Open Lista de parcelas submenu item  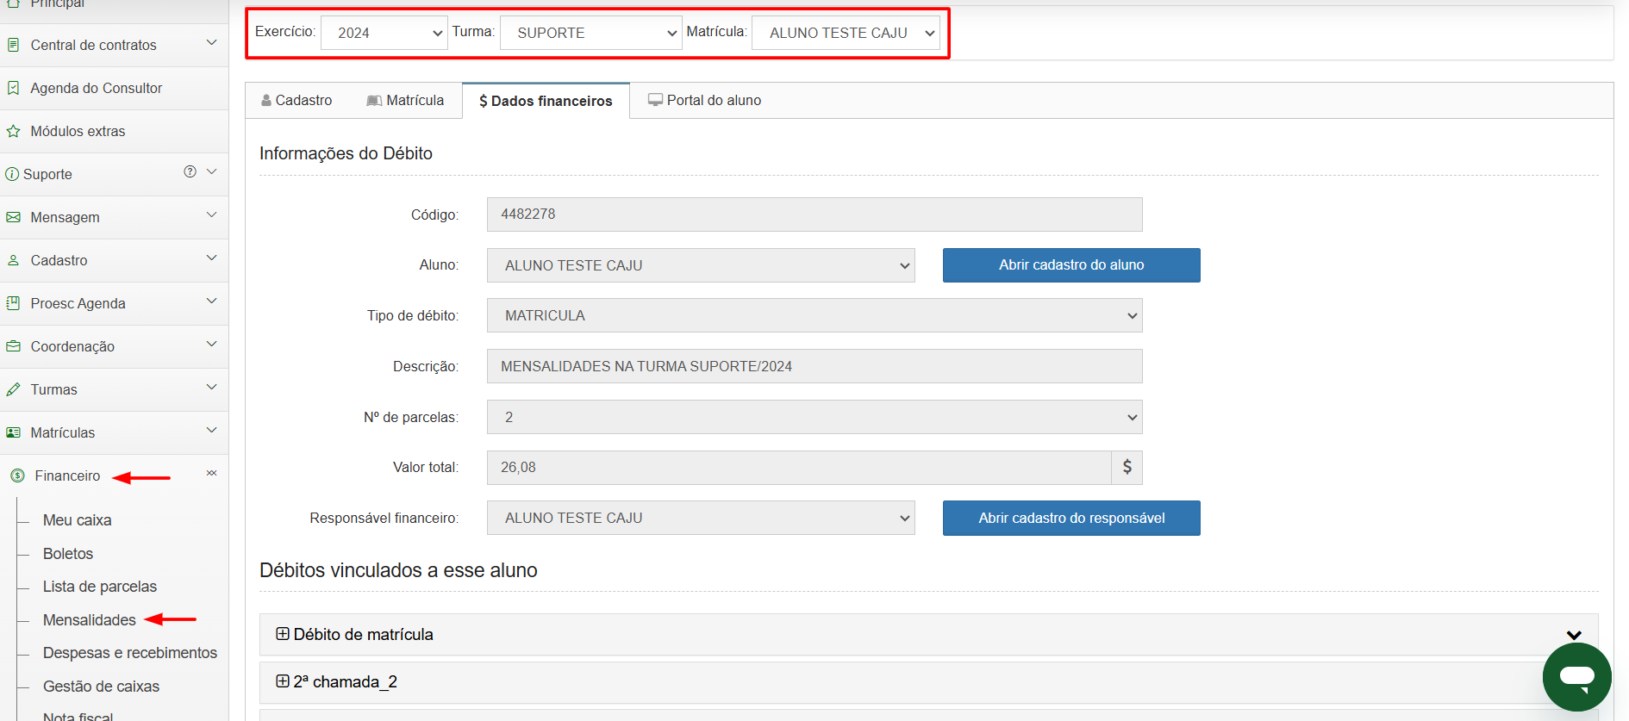(x=100, y=587)
